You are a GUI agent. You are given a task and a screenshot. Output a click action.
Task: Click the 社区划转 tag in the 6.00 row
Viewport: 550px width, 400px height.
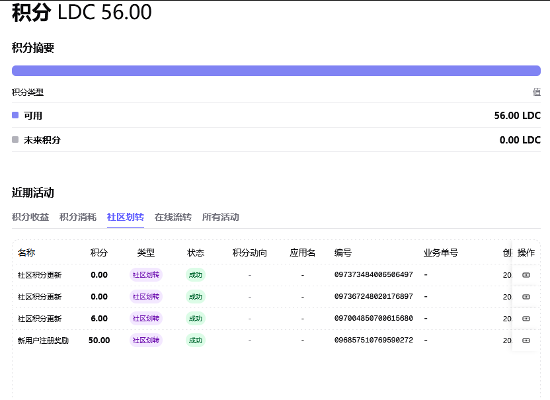tap(146, 319)
